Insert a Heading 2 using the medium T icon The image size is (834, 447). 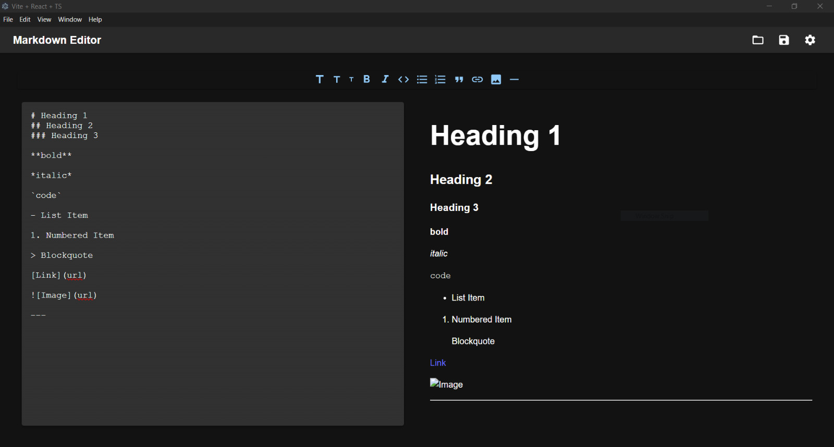point(337,79)
